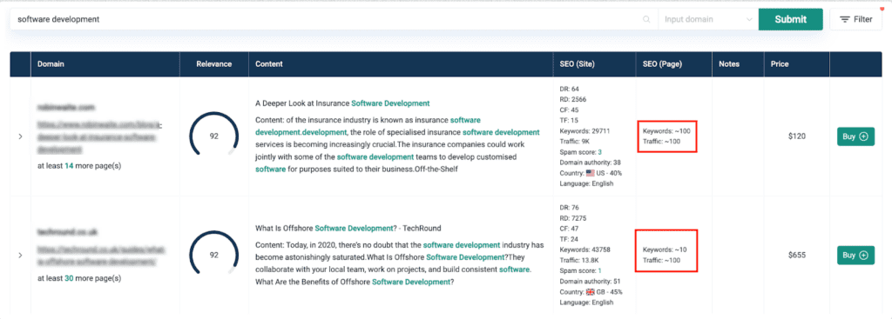Buy the $655 listing
The image size is (892, 319).
click(x=855, y=255)
